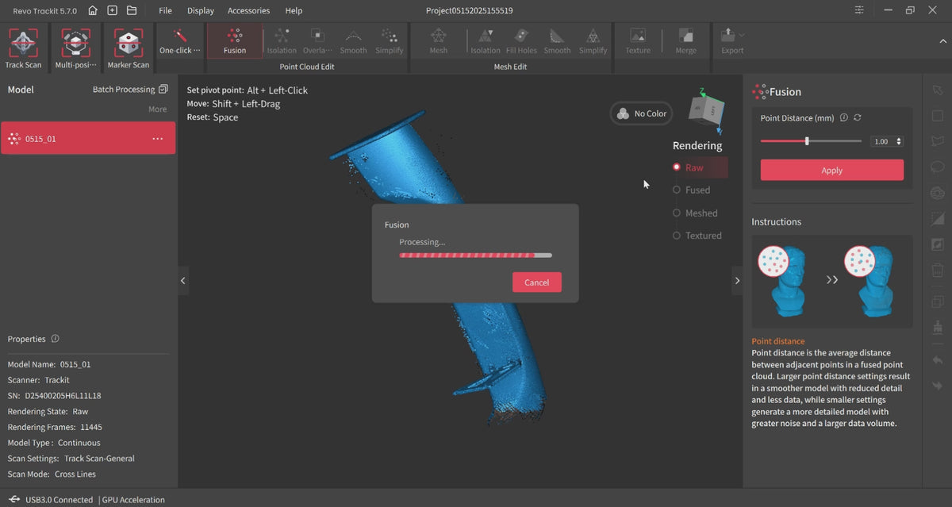
Task: Toggle the No Color display button
Action: pyautogui.click(x=641, y=113)
